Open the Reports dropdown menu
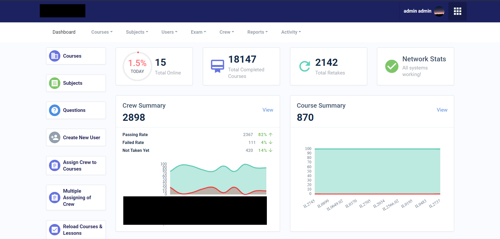Viewport: 500px width, 239px height. tap(257, 32)
